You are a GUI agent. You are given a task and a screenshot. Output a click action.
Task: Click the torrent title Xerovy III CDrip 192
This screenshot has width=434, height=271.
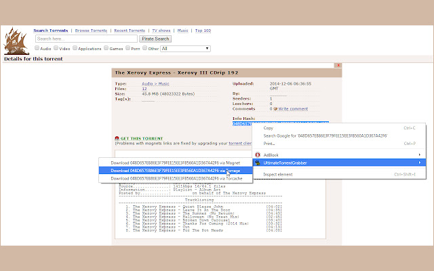point(176,72)
